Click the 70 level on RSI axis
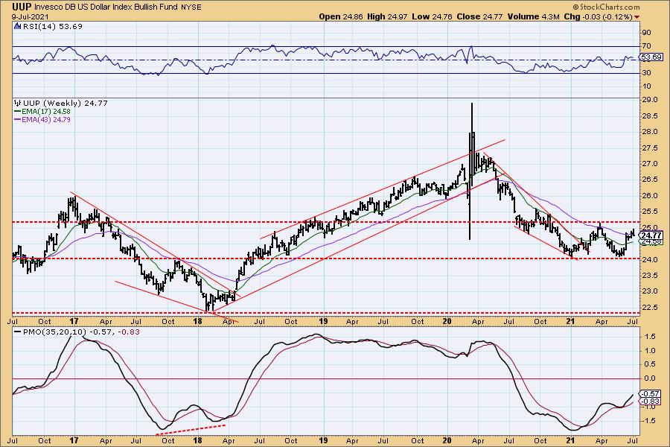This screenshot has width=670, height=447. pos(646,45)
